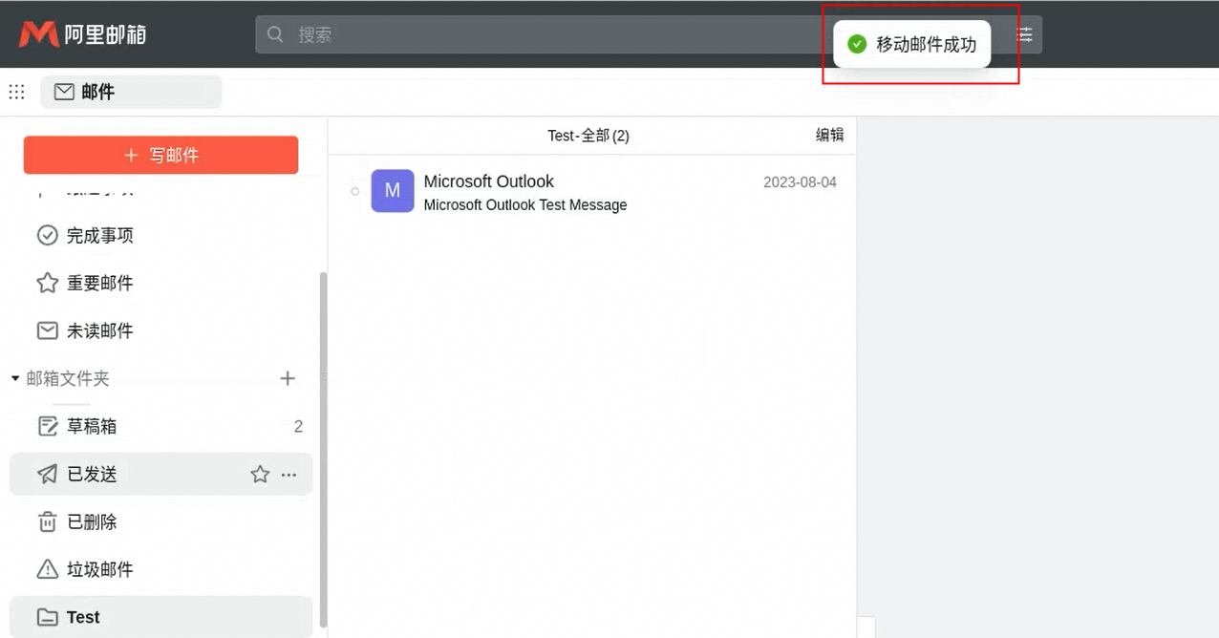Add a new mailbox folder with plus icon
The height and width of the screenshot is (638, 1219).
coord(288,379)
